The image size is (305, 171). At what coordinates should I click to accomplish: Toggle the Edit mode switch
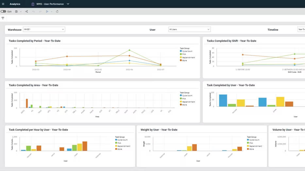[x=3, y=11]
